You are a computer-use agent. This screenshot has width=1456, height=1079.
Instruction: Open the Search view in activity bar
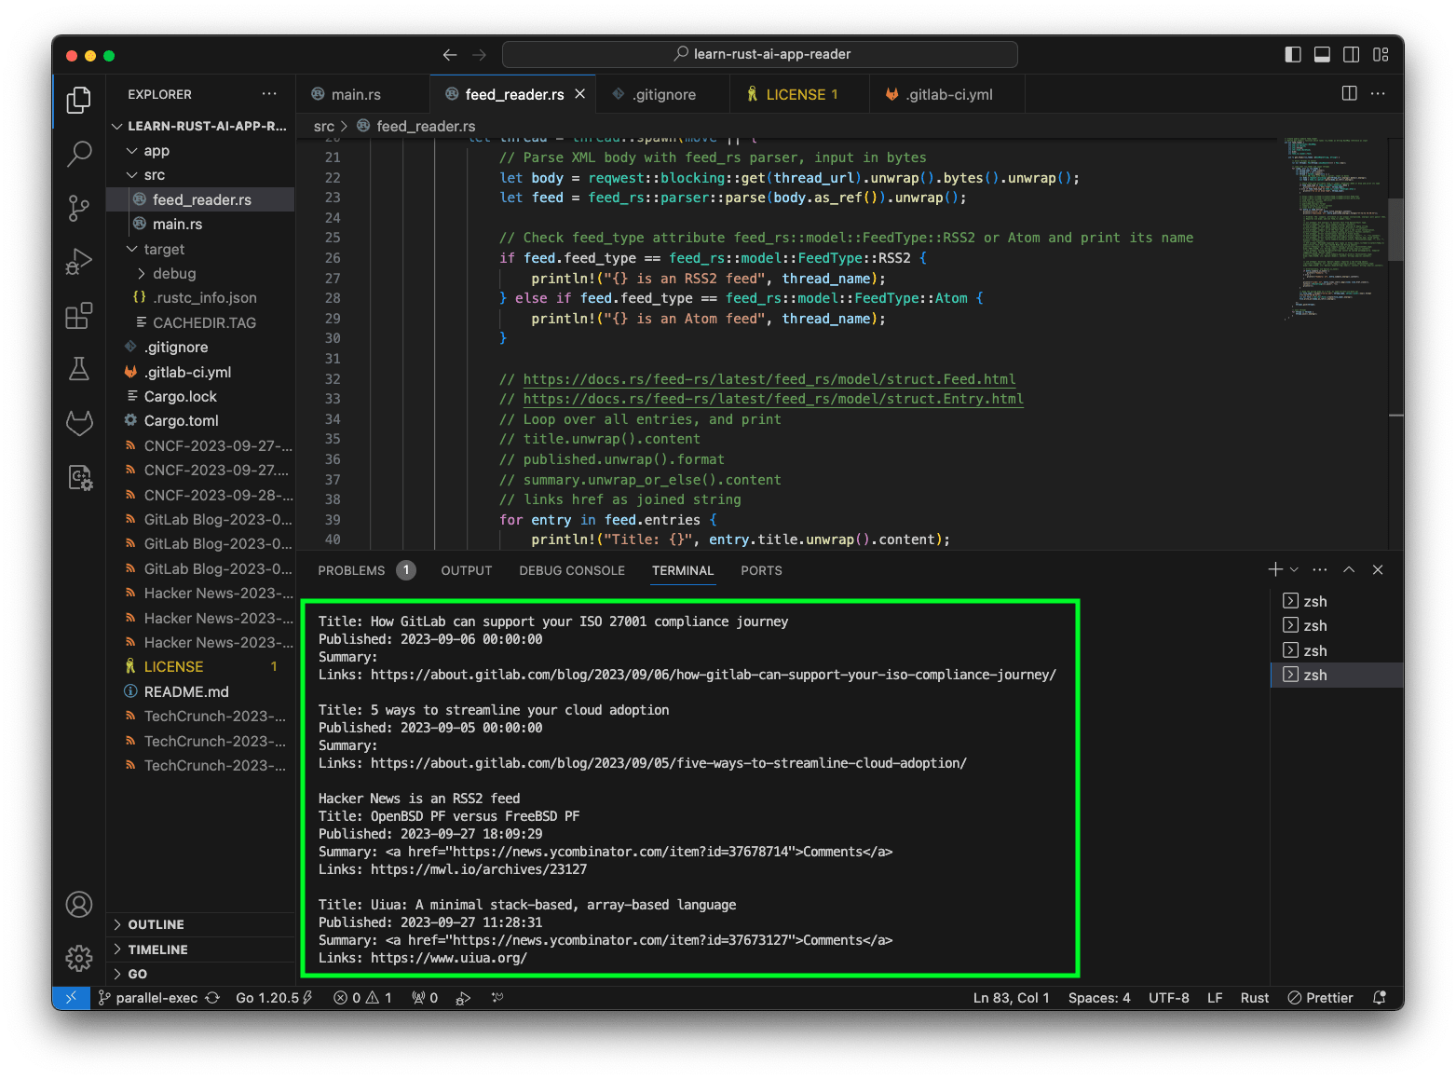click(x=79, y=154)
